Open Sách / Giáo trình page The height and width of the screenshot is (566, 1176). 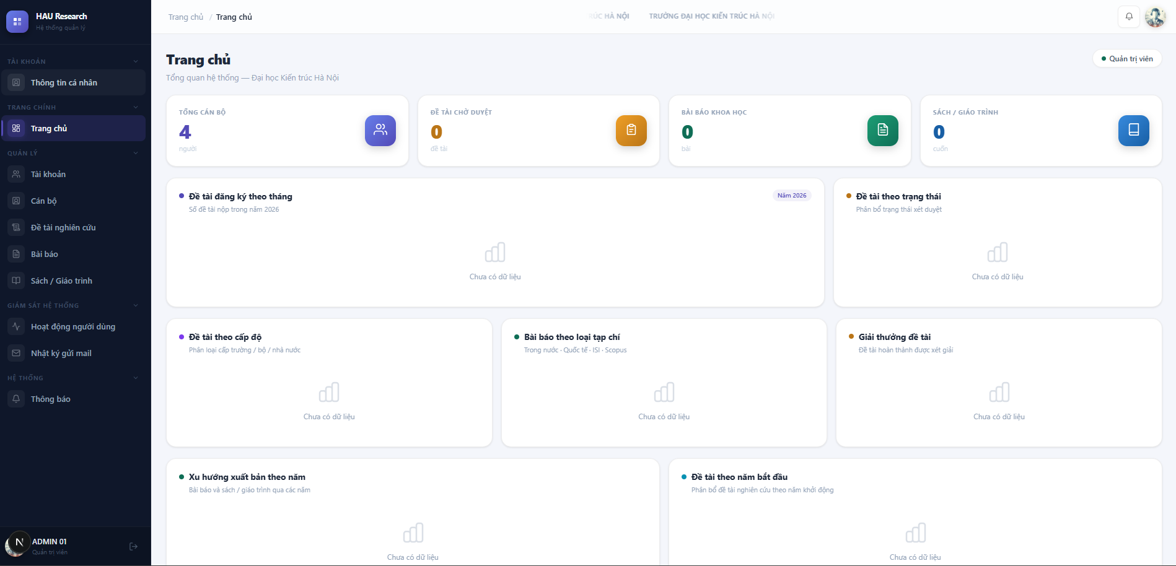pos(74,281)
